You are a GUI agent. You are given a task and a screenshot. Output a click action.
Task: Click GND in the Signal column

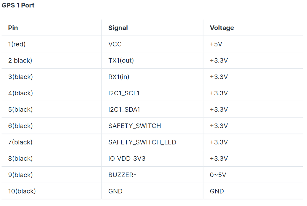pos(115,191)
